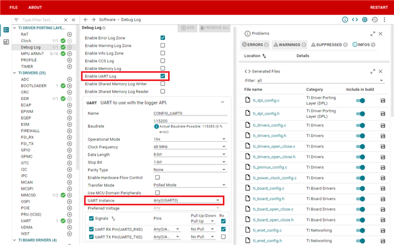This screenshot has width=394, height=245.
Task: Click the Software breadcrumb link
Action: (x=107, y=20)
